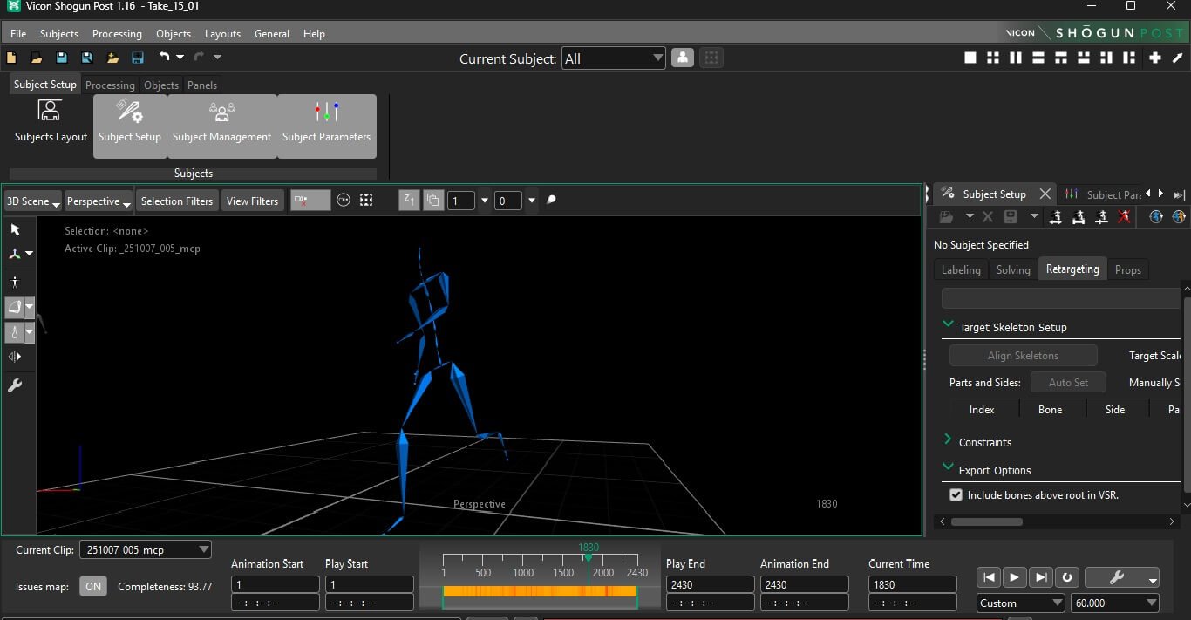Click the T-pose figure icon
This screenshot has width=1191, height=620.
[15, 282]
